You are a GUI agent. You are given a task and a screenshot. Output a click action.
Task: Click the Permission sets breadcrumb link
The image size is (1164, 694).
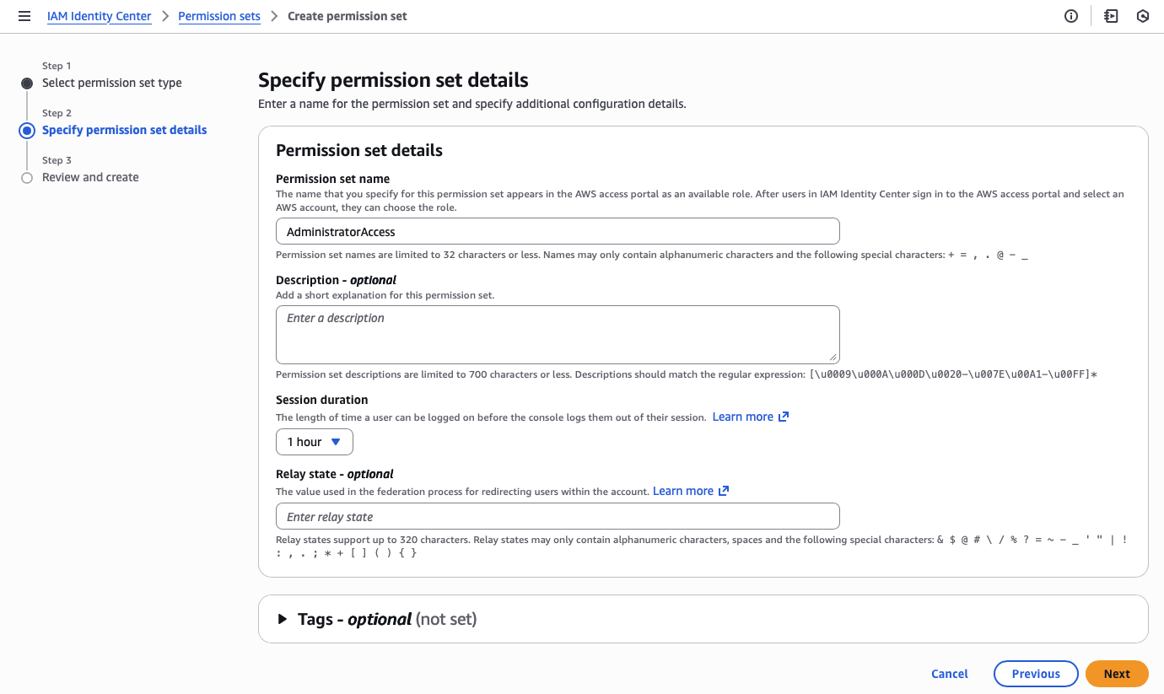click(218, 15)
